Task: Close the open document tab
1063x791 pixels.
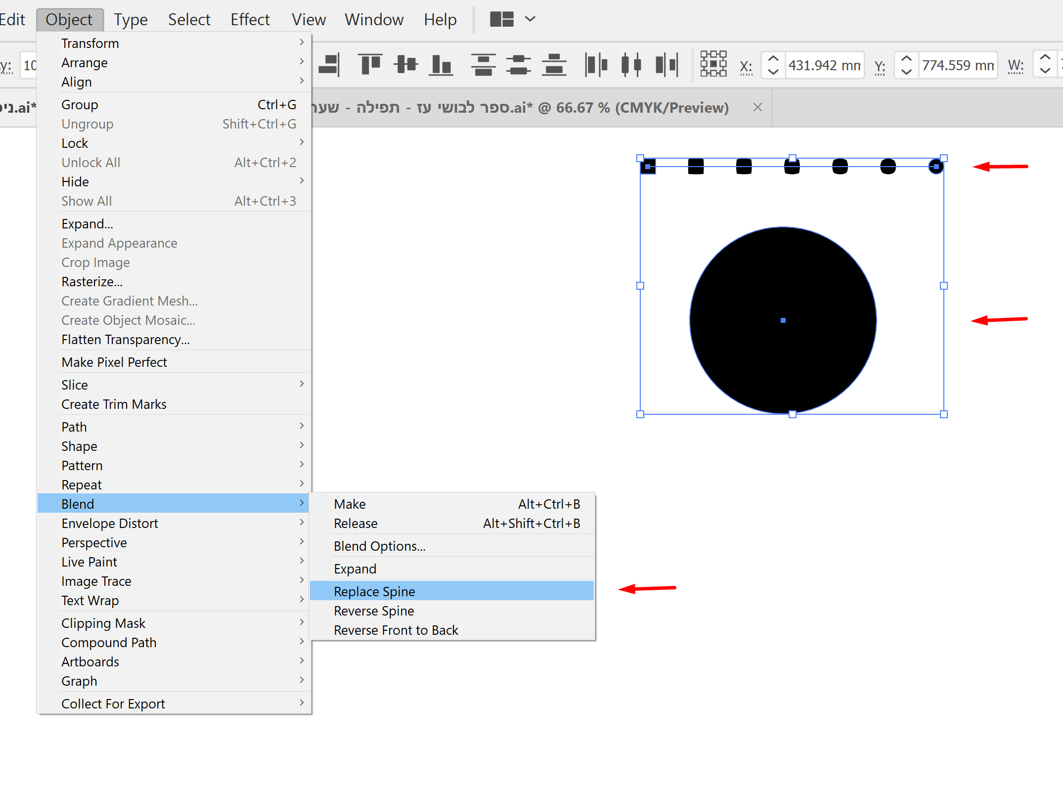Action: coord(757,107)
